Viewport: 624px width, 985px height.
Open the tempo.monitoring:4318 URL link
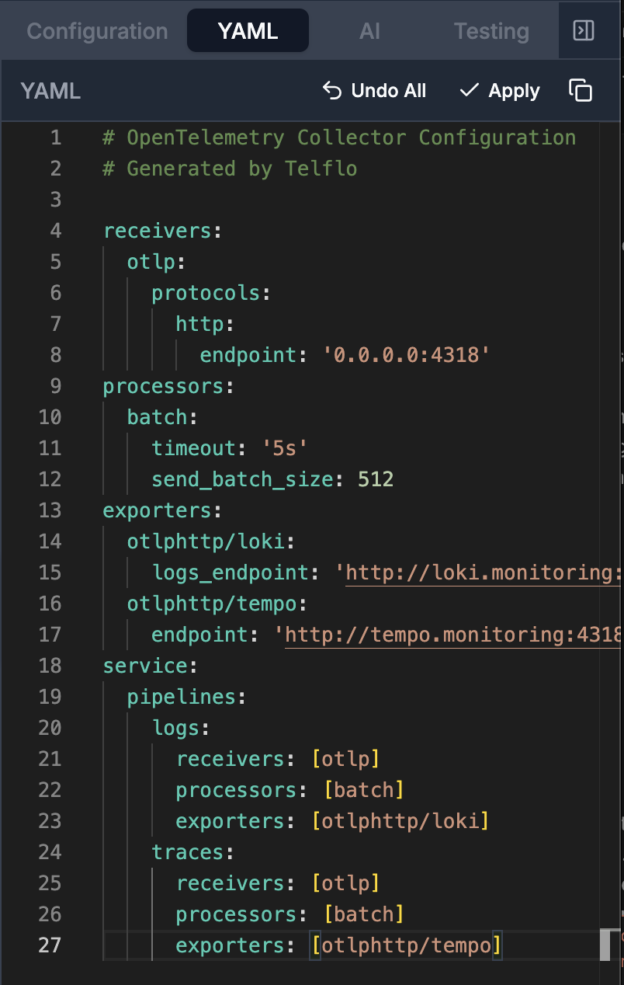452,635
